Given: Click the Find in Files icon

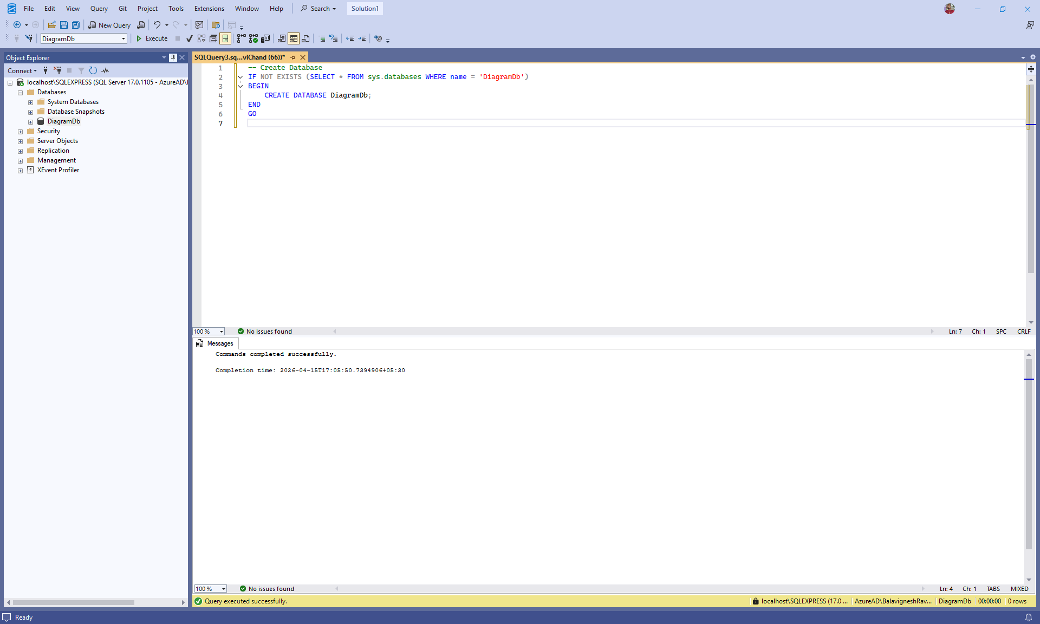Looking at the screenshot, I should 216,25.
